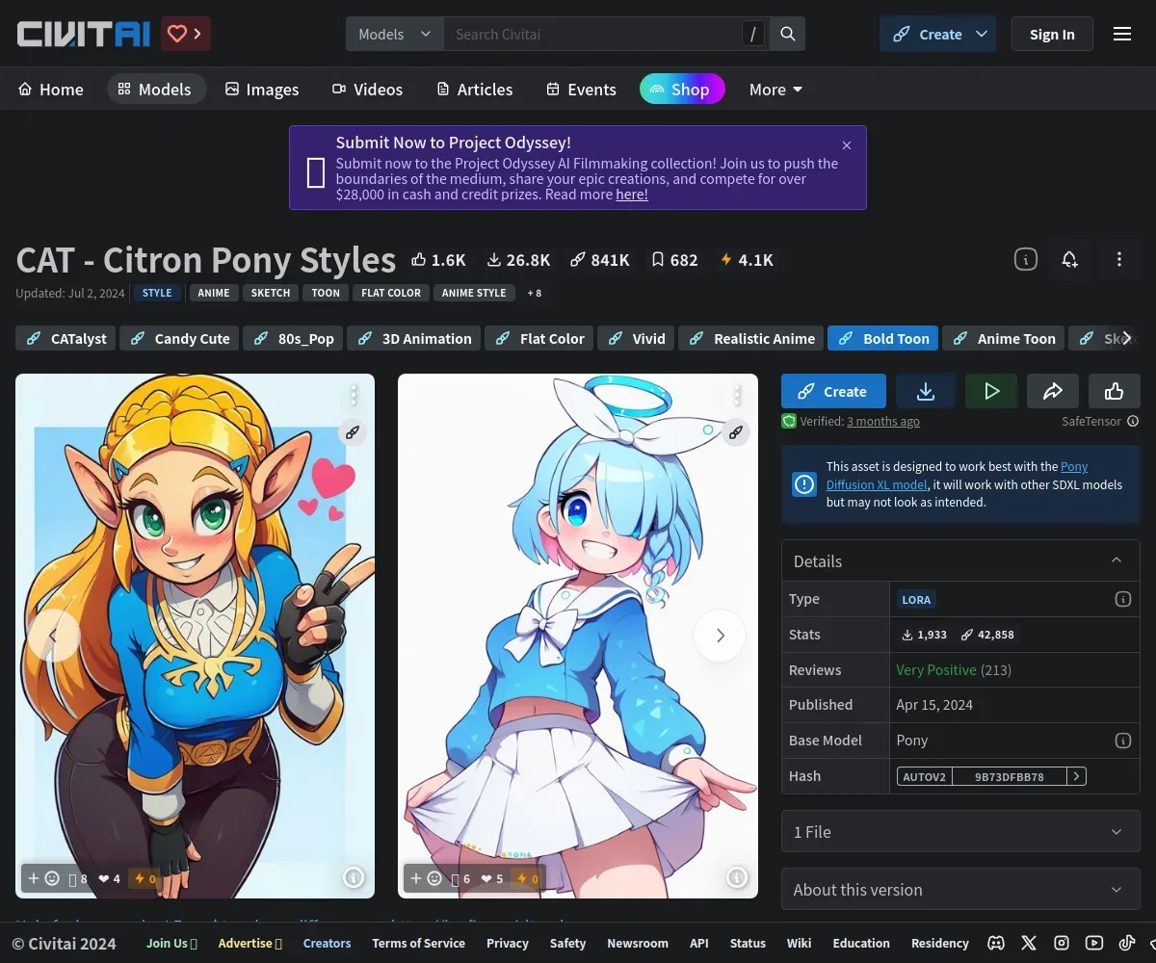1156x963 pixels.
Task: Show previous image with left carousel arrow
Action: (x=53, y=636)
